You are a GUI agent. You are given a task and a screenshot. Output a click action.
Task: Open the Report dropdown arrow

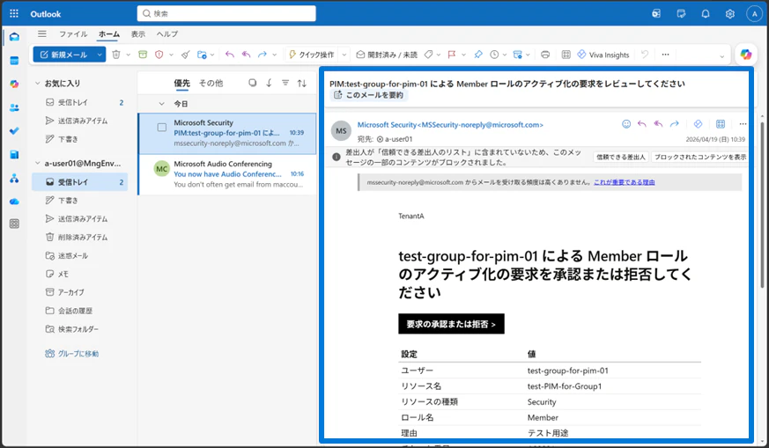(171, 55)
